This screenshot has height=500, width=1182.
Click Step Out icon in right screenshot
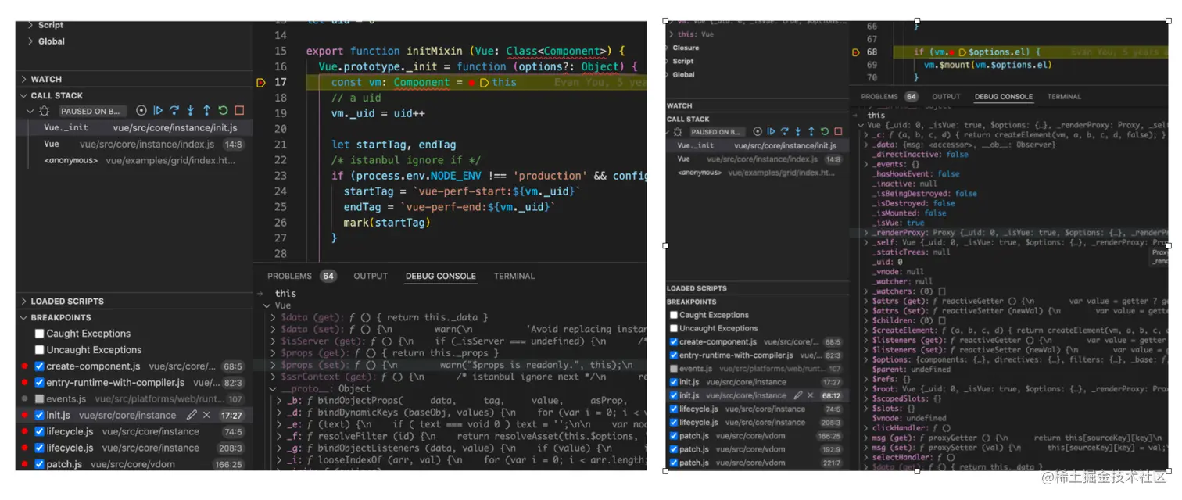tap(811, 132)
